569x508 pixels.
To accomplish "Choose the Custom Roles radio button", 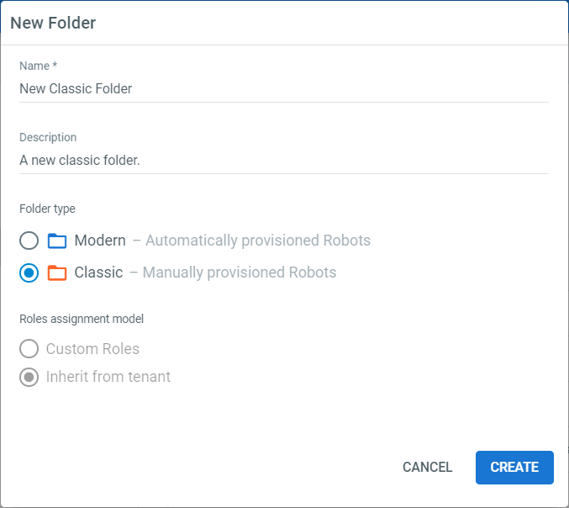I will tap(29, 349).
